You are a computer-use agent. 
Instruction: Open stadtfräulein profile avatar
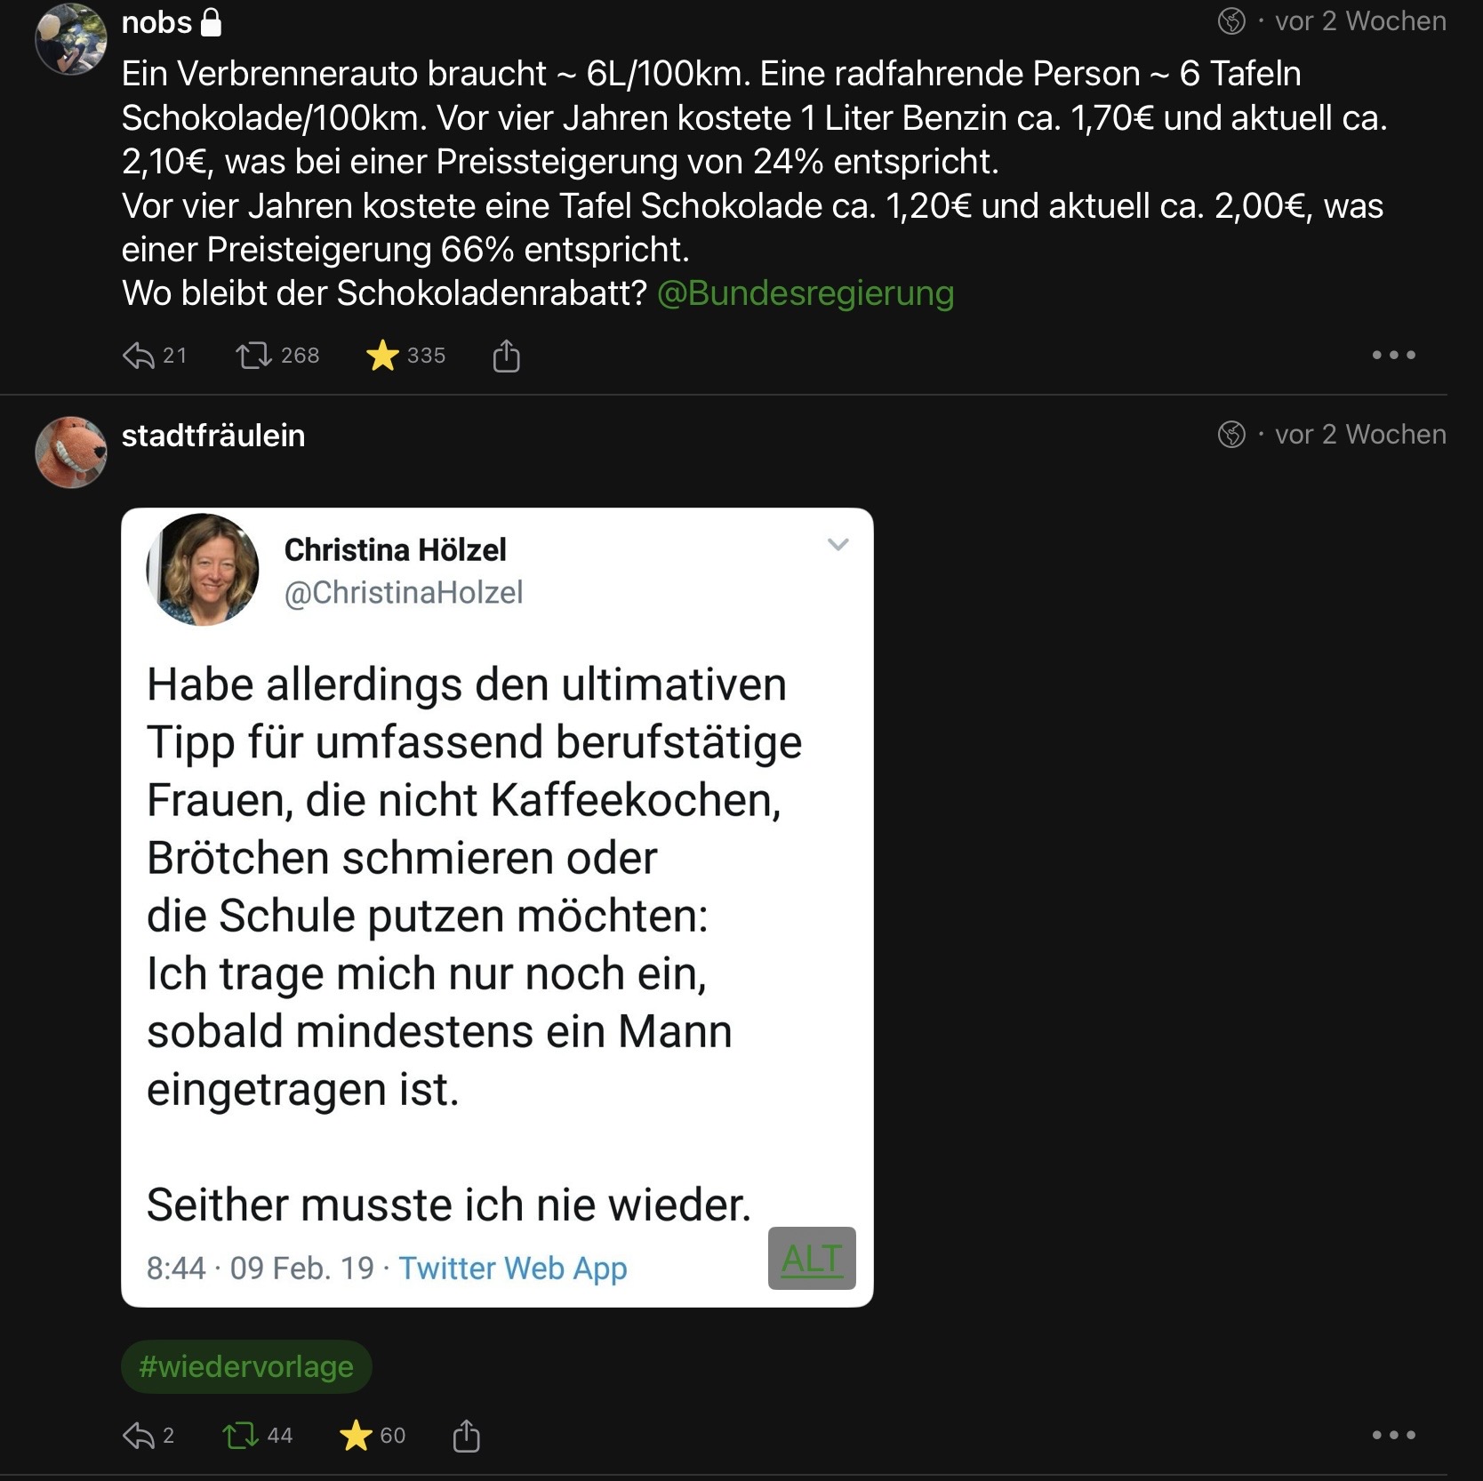point(71,452)
